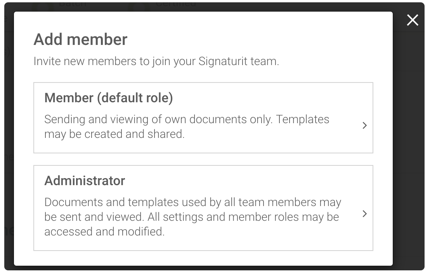Dismiss modal using white X icon

point(413,20)
